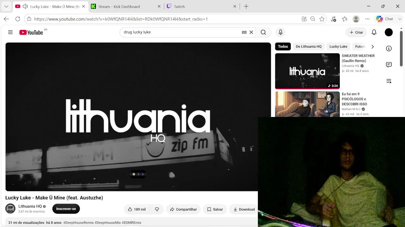Close the Twitch tab

(235, 6)
